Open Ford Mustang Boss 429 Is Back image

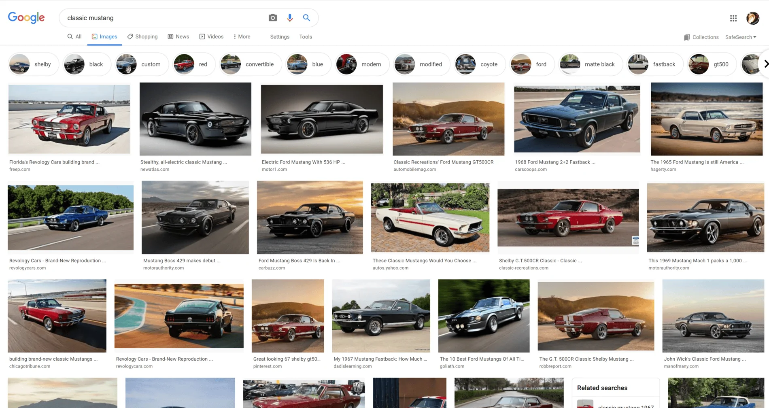310,217
